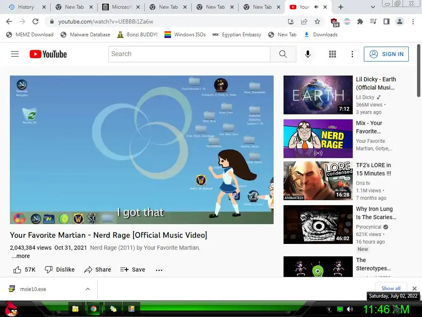The height and width of the screenshot is (317, 422).
Task: Search with your voice microphone button
Action: (x=307, y=54)
